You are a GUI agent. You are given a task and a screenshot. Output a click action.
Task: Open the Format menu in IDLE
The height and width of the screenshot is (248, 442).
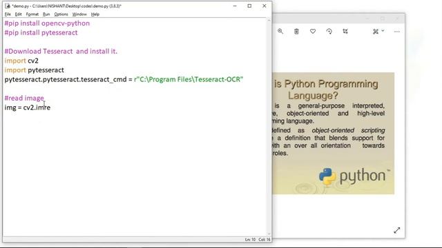(x=32, y=14)
